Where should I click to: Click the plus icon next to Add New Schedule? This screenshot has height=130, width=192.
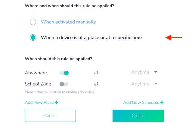click(162, 102)
